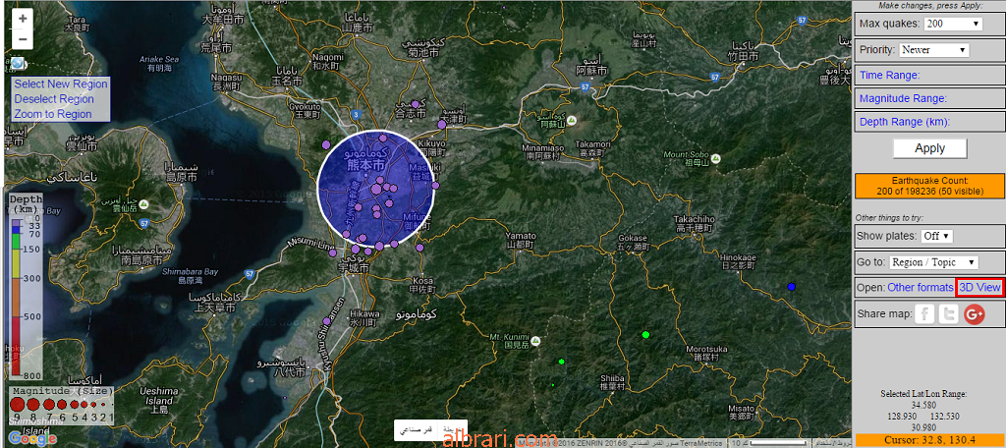This screenshot has width=1006, height=448.
Task: Open the Other formats link
Action: tap(920, 288)
